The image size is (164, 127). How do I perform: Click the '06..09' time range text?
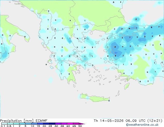click(131, 121)
